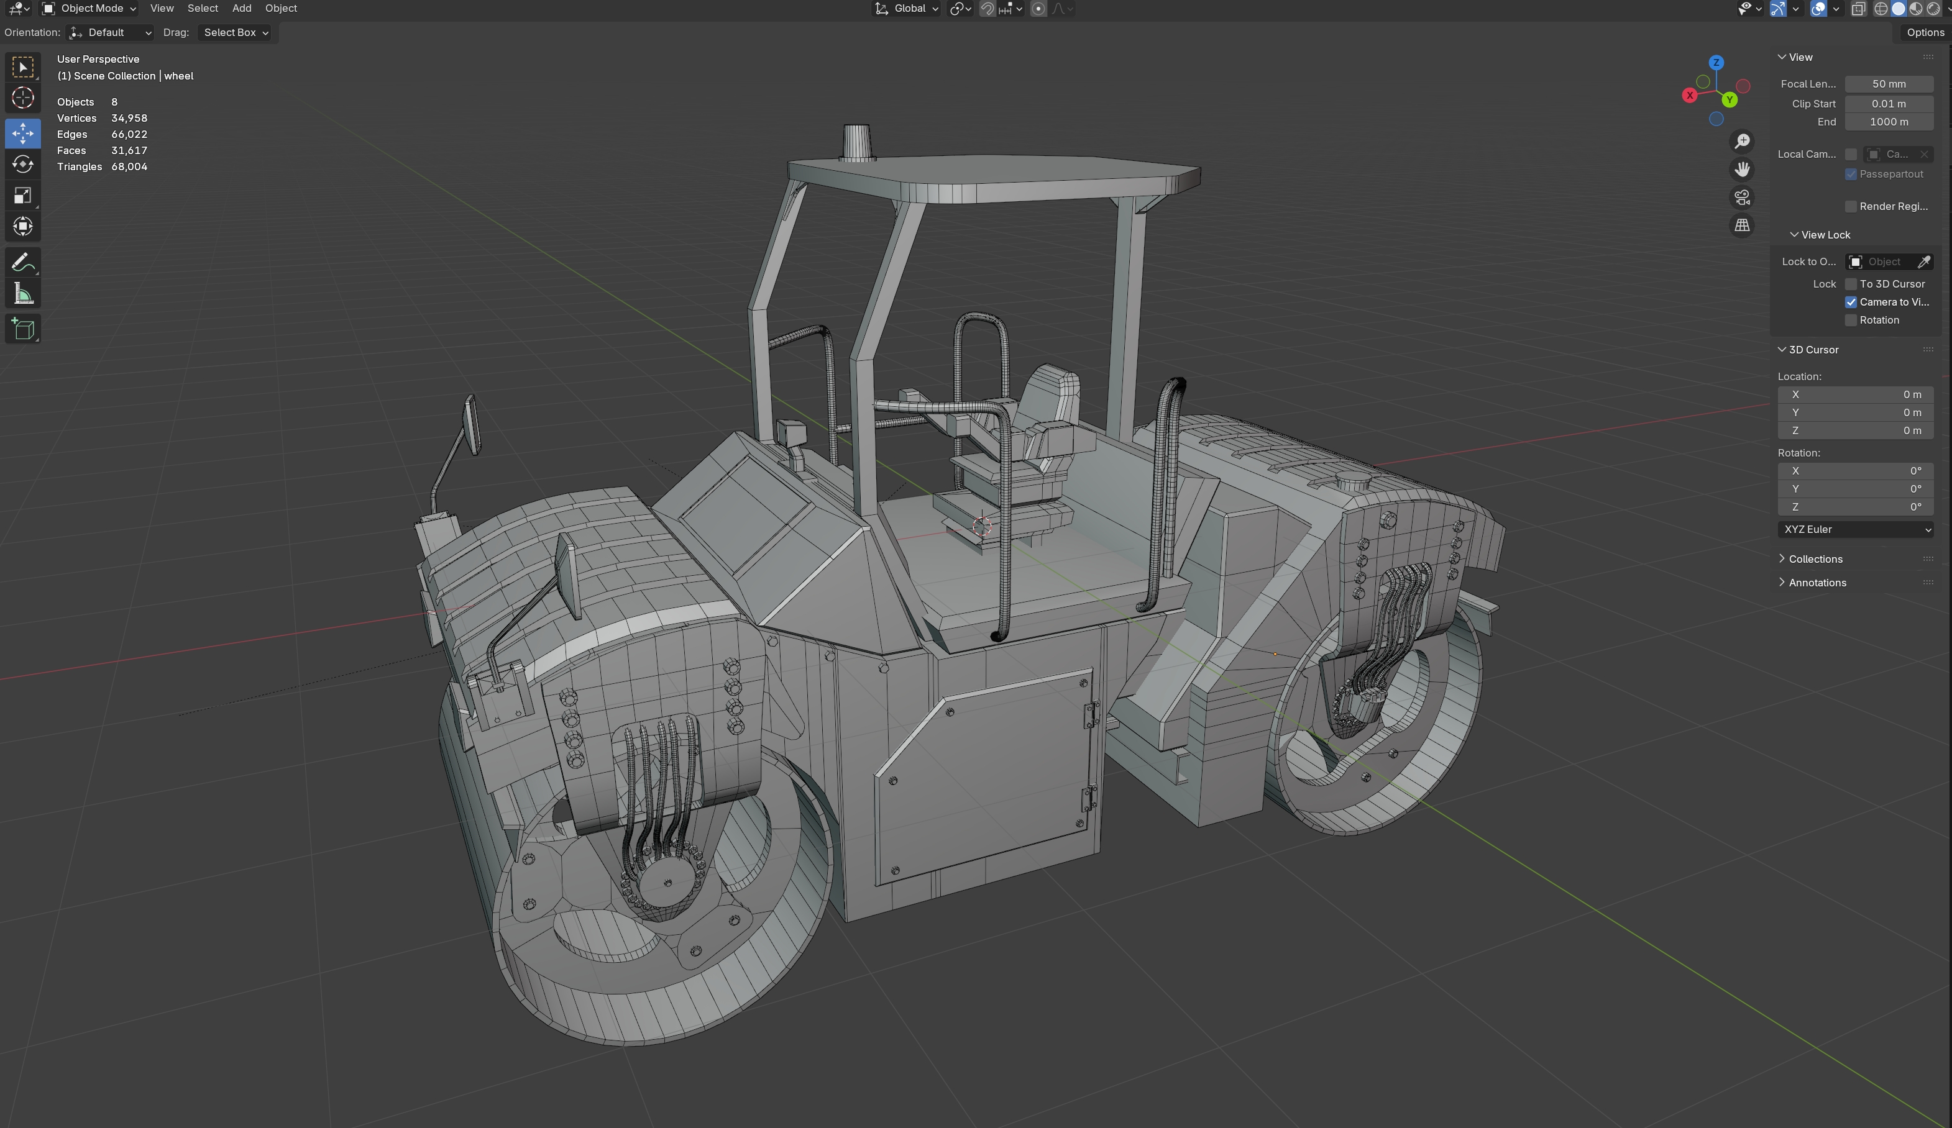This screenshot has height=1128, width=1952.
Task: Open the Object Mode dropdown
Action: pos(90,9)
